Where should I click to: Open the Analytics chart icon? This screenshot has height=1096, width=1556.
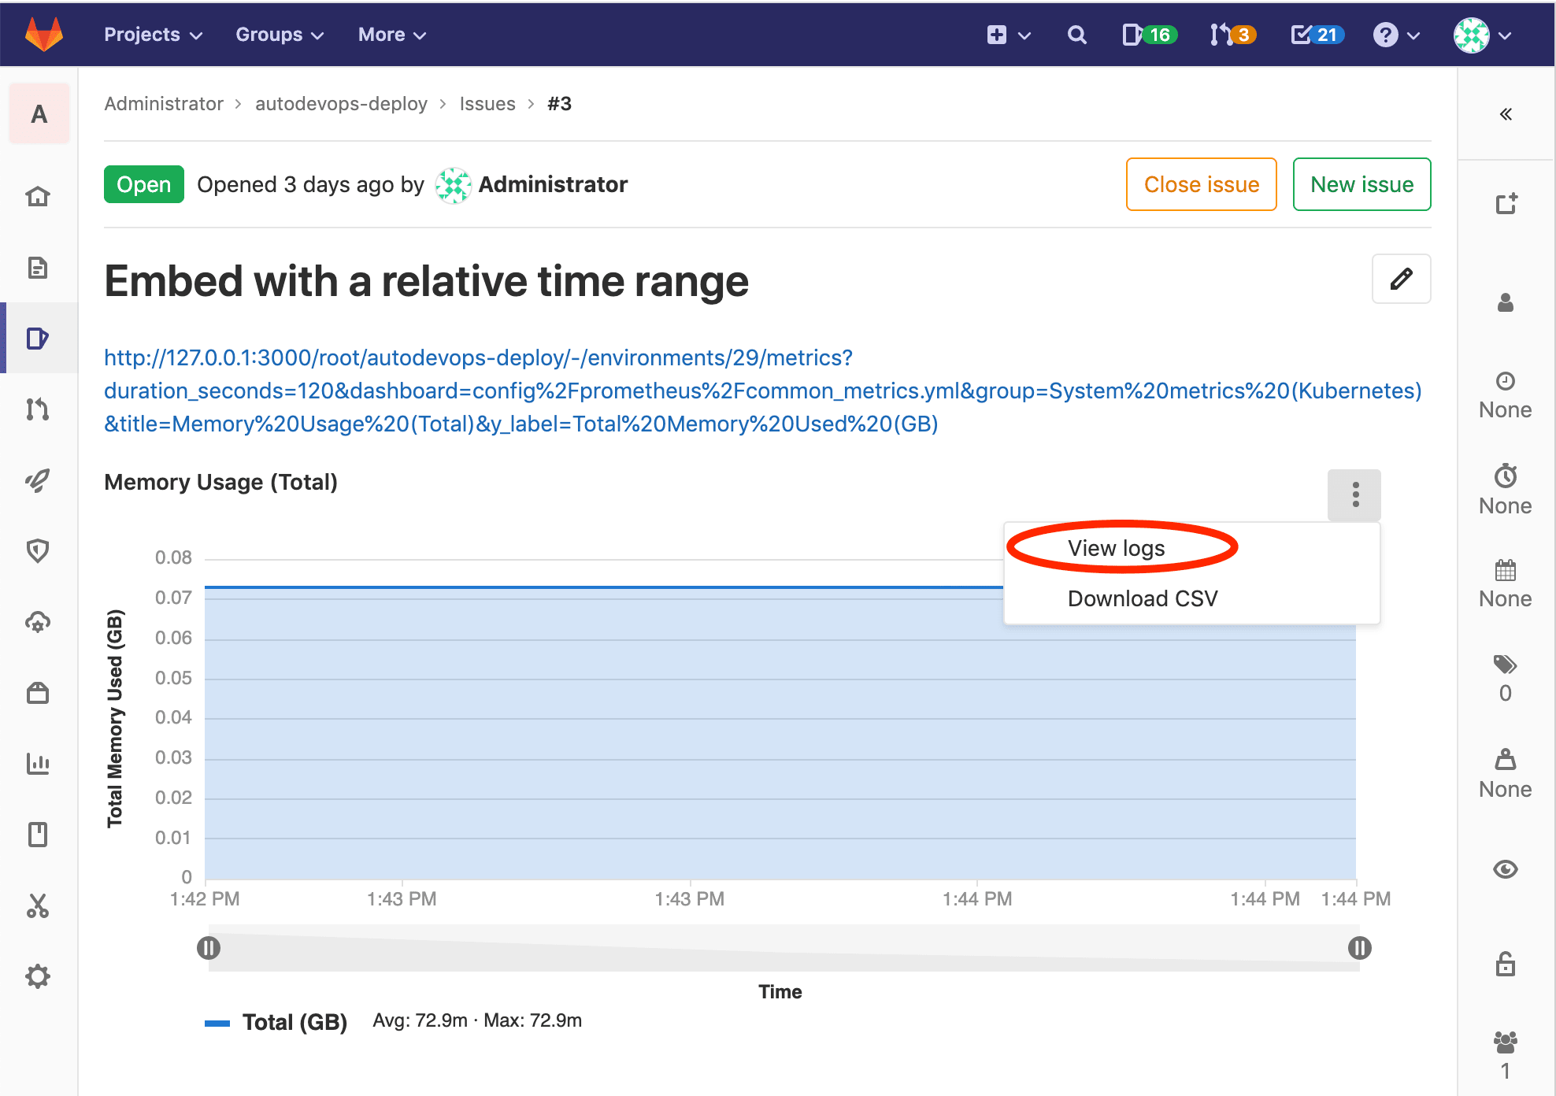click(39, 764)
